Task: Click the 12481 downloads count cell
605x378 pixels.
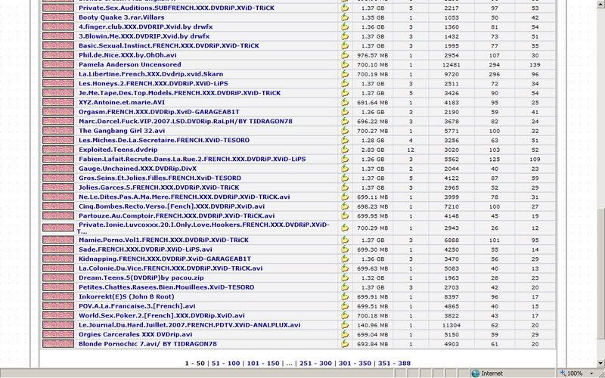Action: coord(451,64)
